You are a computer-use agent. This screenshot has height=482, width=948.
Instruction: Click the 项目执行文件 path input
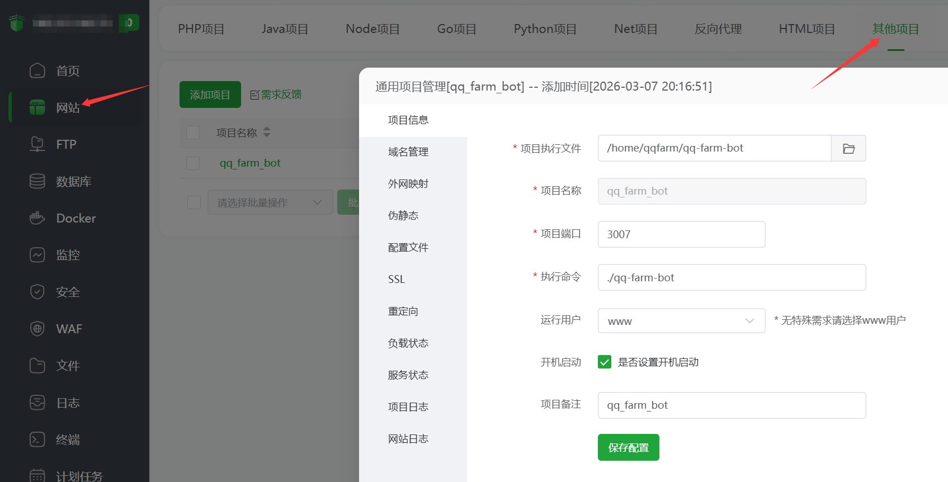pos(714,148)
